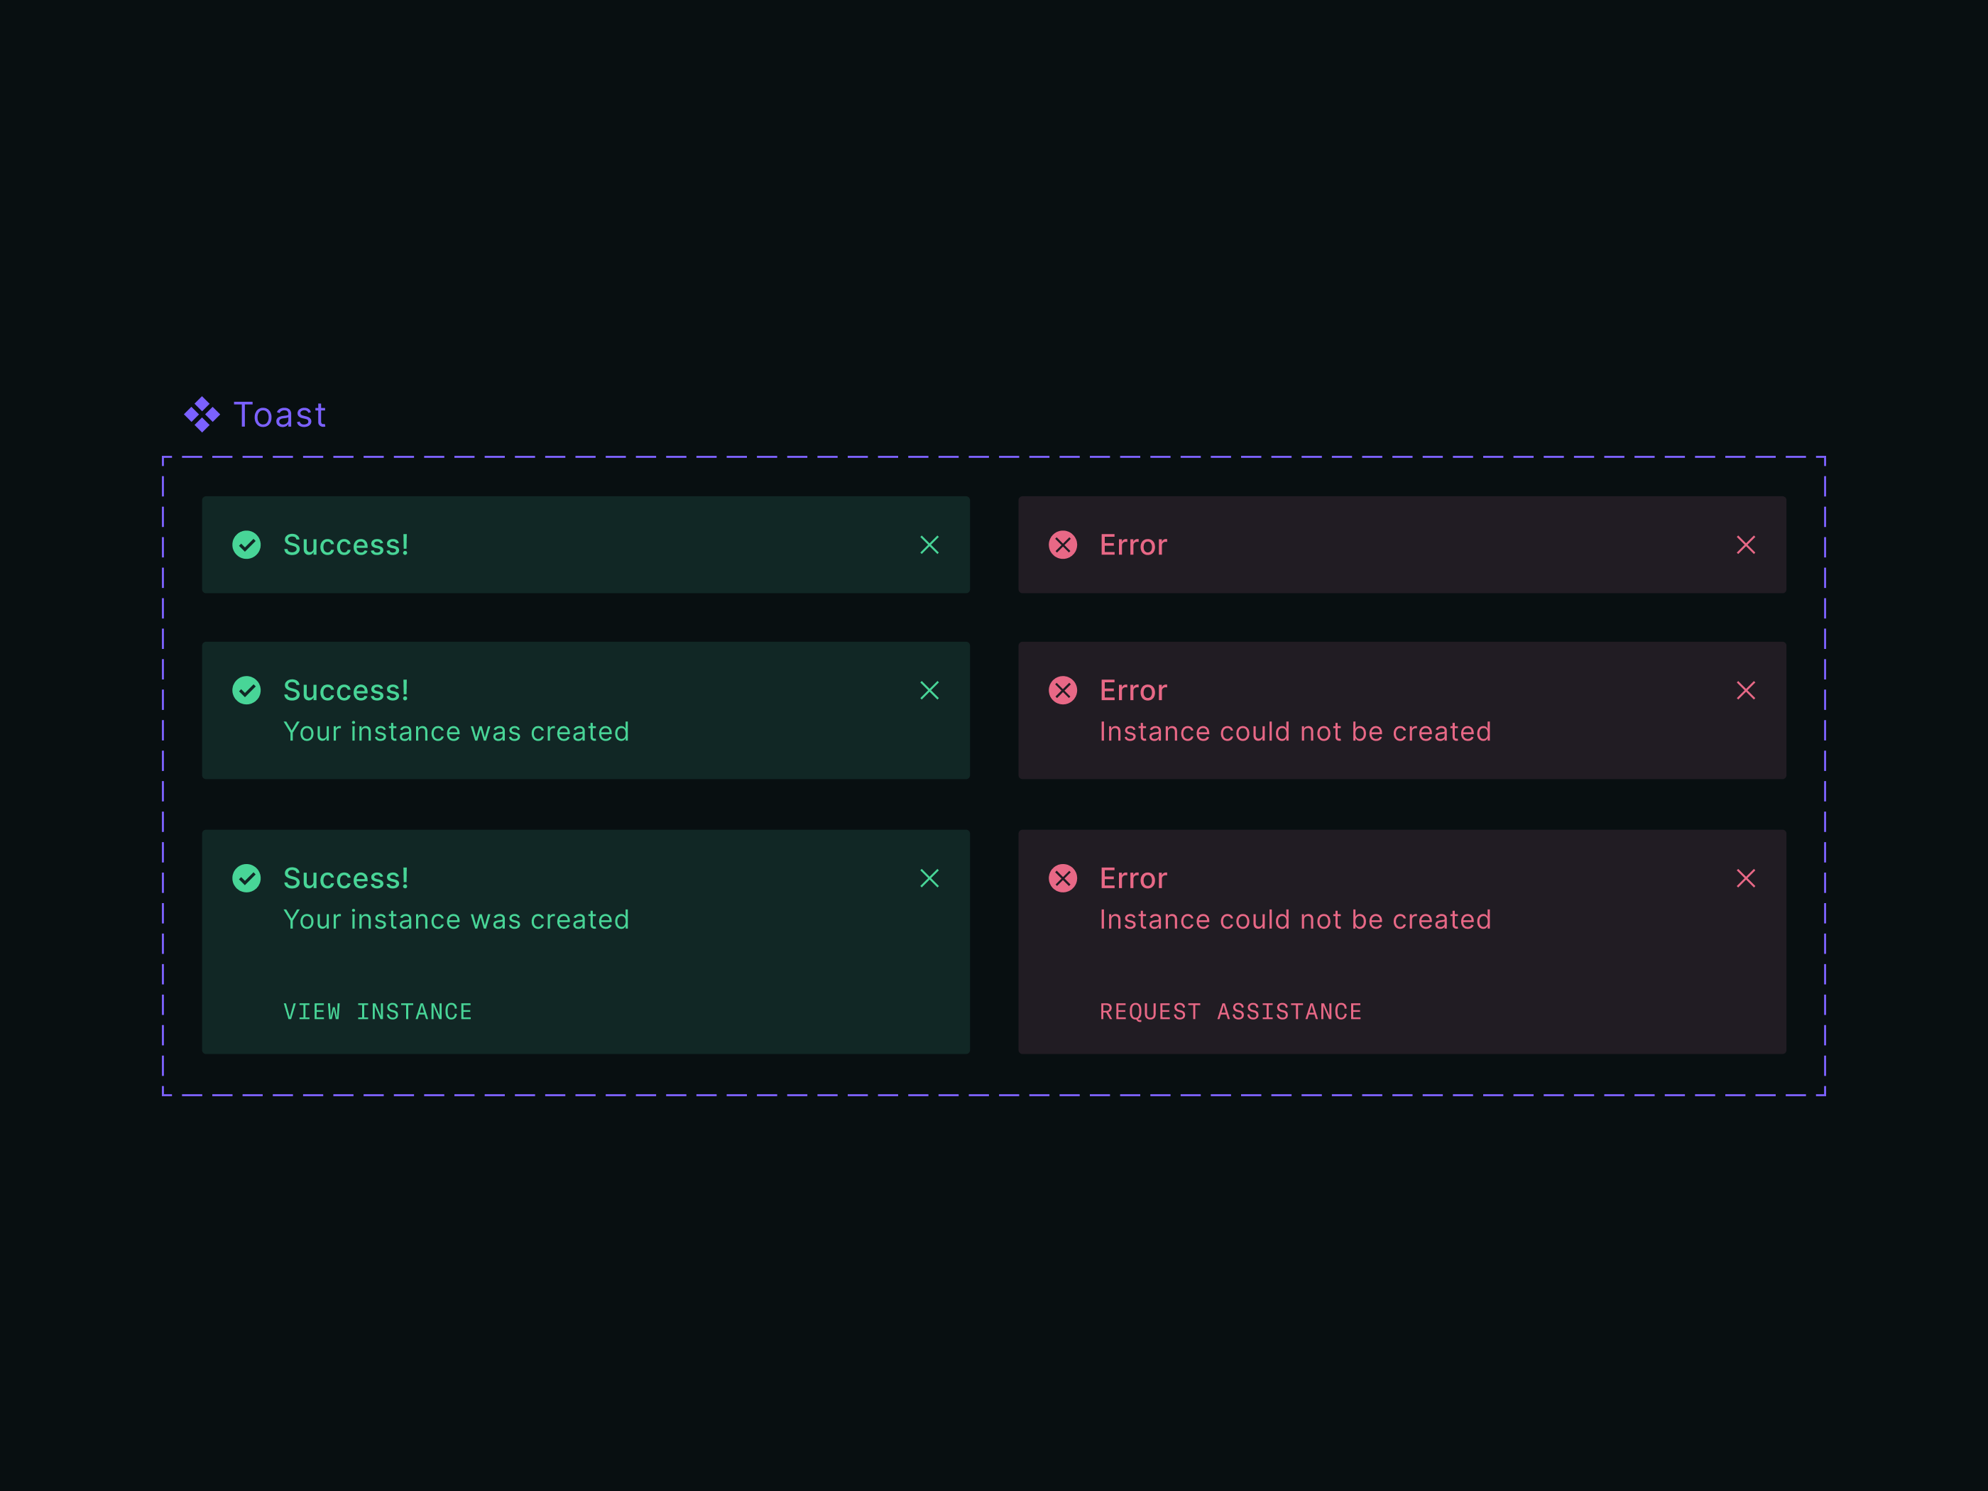
Task: Open the VIEW INSTANCE link
Action: (x=378, y=1012)
